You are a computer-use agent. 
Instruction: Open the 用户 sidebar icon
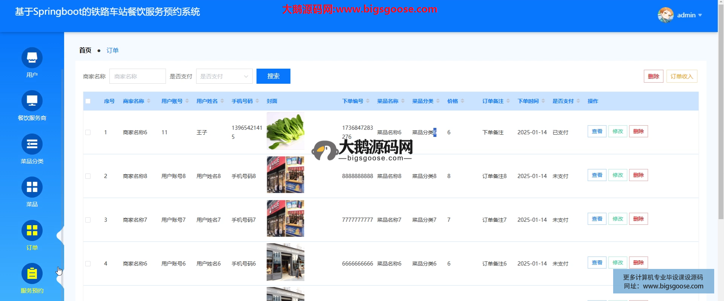(x=32, y=58)
